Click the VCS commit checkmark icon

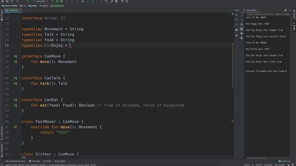tap(92, 1)
